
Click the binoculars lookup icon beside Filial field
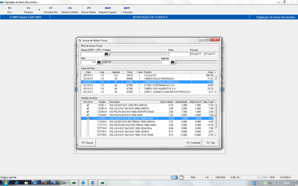pyautogui.click(x=99, y=62)
